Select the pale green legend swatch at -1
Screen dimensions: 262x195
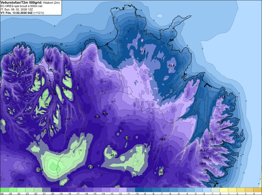point(215,190)
